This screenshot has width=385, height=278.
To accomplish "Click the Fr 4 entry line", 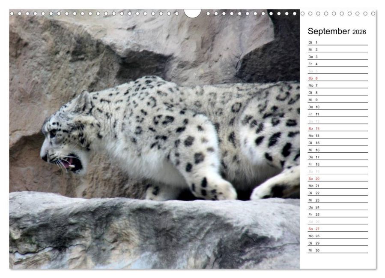I will coord(338,64).
